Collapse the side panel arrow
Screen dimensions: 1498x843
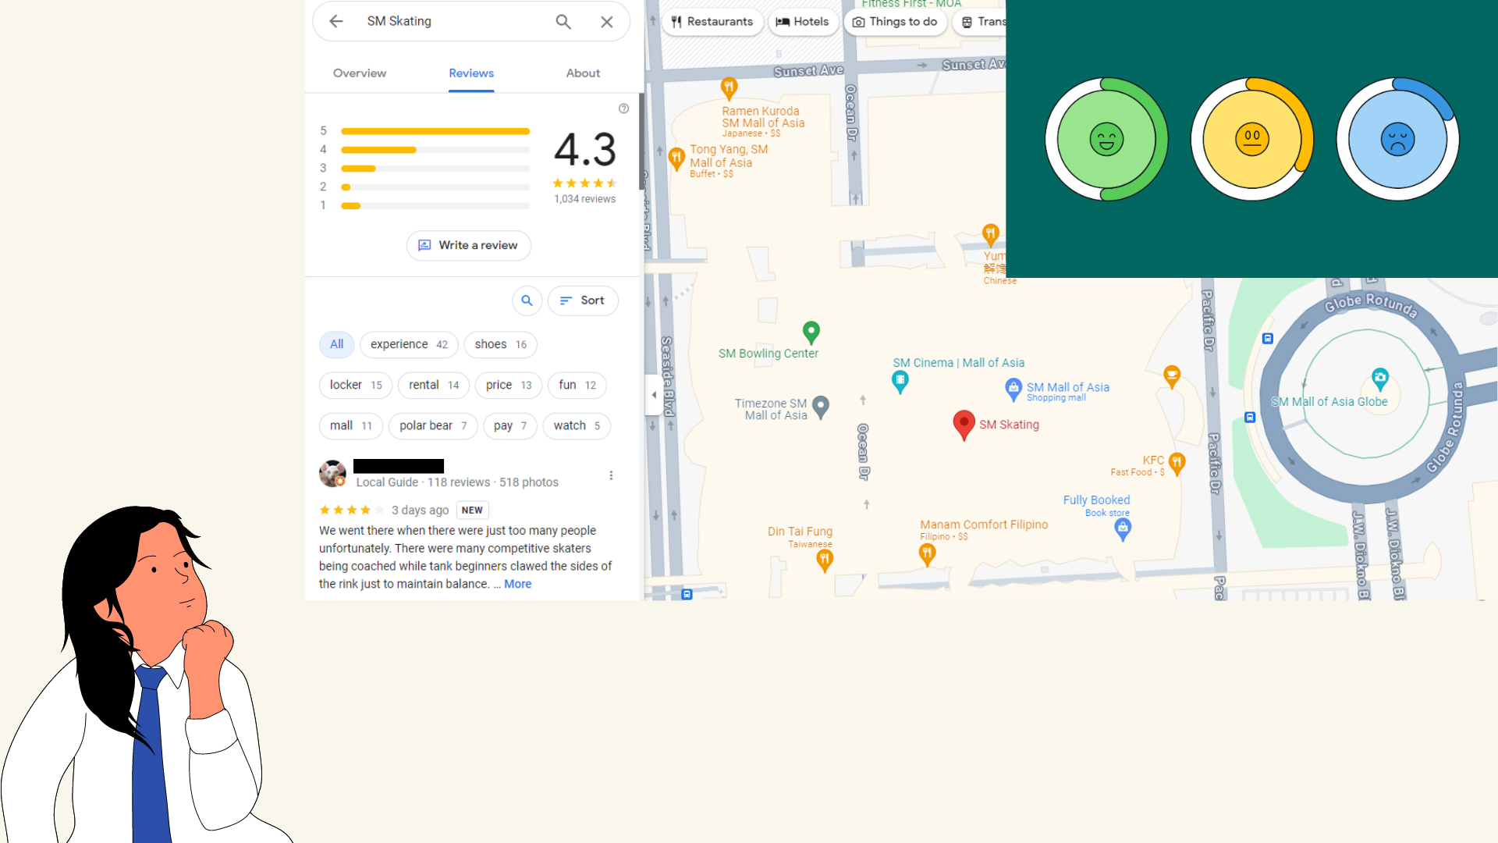coord(653,395)
